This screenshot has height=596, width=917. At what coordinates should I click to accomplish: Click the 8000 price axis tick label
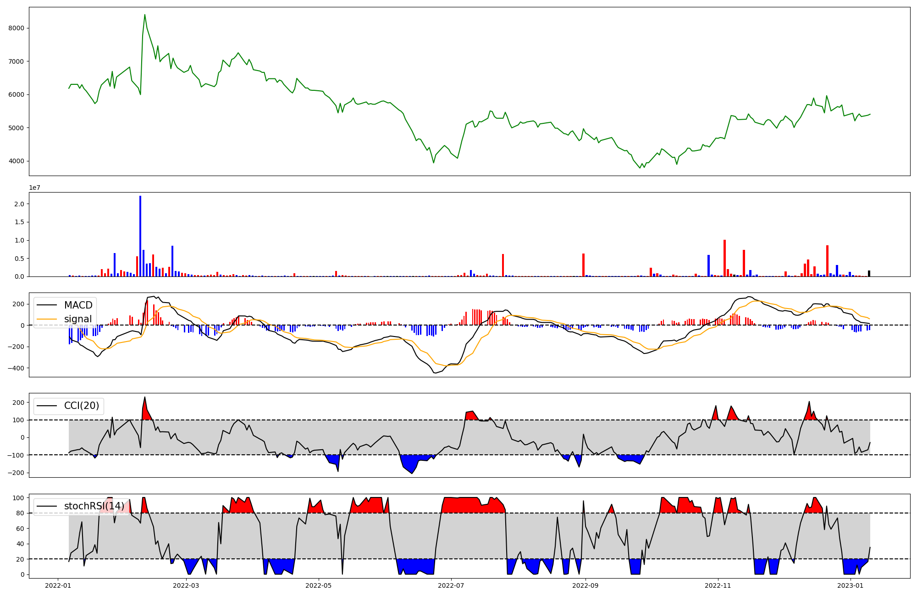point(16,28)
